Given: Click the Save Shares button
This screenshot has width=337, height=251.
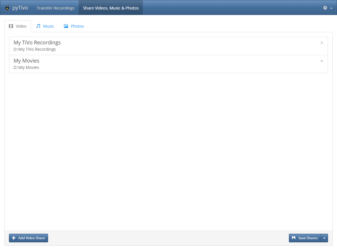Looking at the screenshot, I should point(305,238).
